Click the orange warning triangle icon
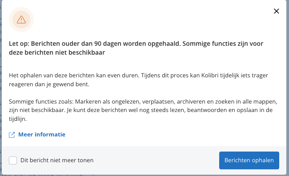This screenshot has width=289, height=176. 21,20
